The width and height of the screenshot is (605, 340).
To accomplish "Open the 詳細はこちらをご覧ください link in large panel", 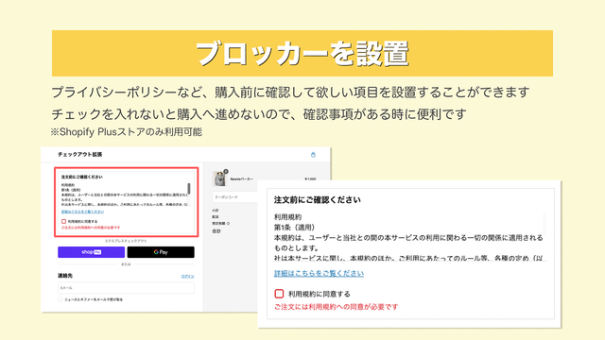I will coord(319,273).
